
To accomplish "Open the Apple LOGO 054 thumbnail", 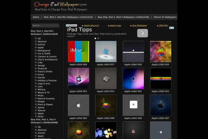I will (x=79, y=78).
